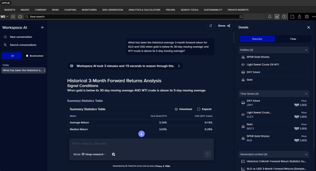Jump to bottom with round down-arrow button

click(142, 134)
